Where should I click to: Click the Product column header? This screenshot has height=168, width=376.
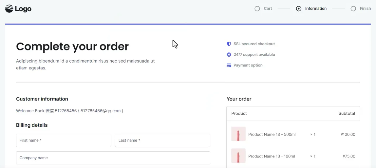[239, 114]
